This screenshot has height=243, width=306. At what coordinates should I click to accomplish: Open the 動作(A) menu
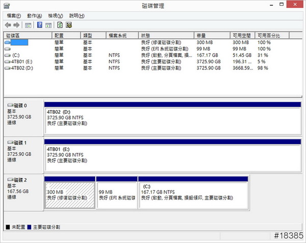pos(35,16)
